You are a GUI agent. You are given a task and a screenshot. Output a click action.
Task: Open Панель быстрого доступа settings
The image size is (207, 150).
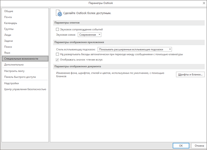click(x=25, y=77)
